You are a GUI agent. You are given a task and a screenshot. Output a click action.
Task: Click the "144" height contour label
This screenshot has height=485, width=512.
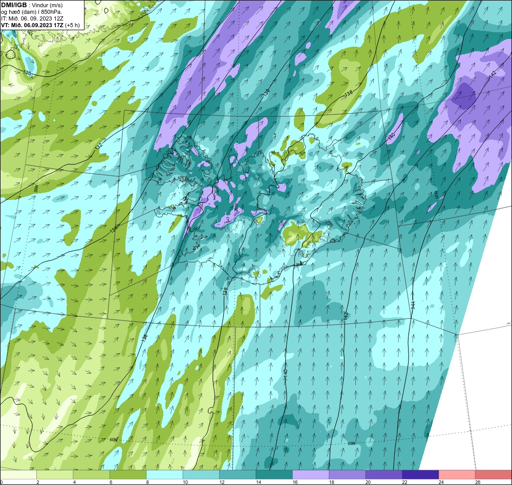coord(413,305)
